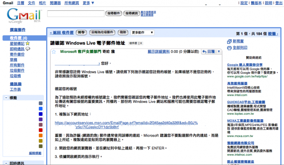Open the MOXA工業級影像伺服器 ad link
The width and height of the screenshot is (284, 165).
click(x=245, y=121)
